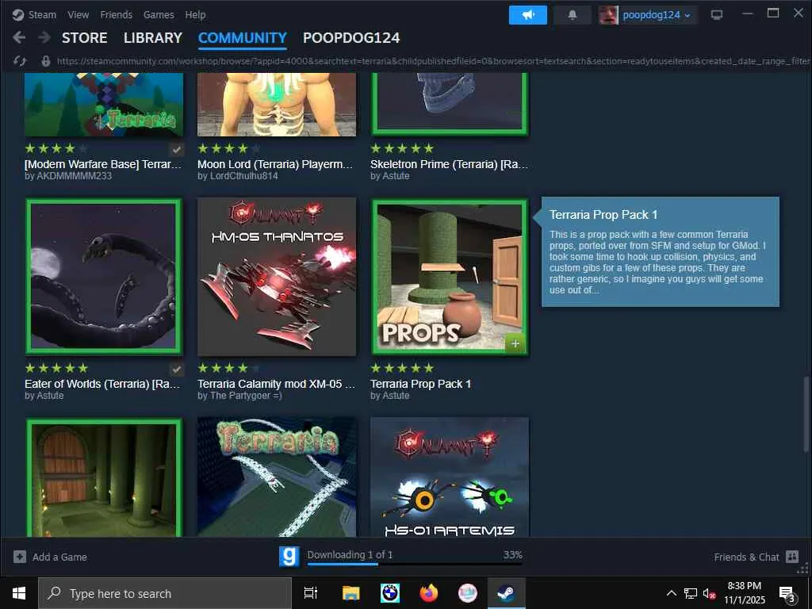Open Friends & Chat
Screen dimensions: 812x609
pyautogui.click(x=746, y=557)
